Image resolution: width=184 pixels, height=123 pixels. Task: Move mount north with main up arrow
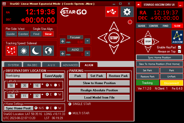tap(114, 27)
